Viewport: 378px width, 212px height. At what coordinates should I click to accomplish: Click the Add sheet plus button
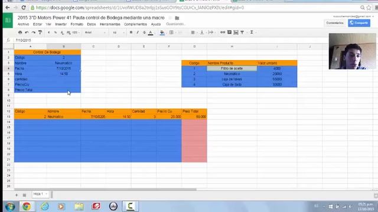(17, 195)
